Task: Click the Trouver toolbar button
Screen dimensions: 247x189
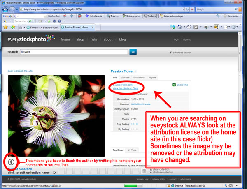Action: 114,16
